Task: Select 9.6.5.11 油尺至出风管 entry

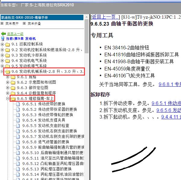Action: pyautogui.click(x=53, y=158)
